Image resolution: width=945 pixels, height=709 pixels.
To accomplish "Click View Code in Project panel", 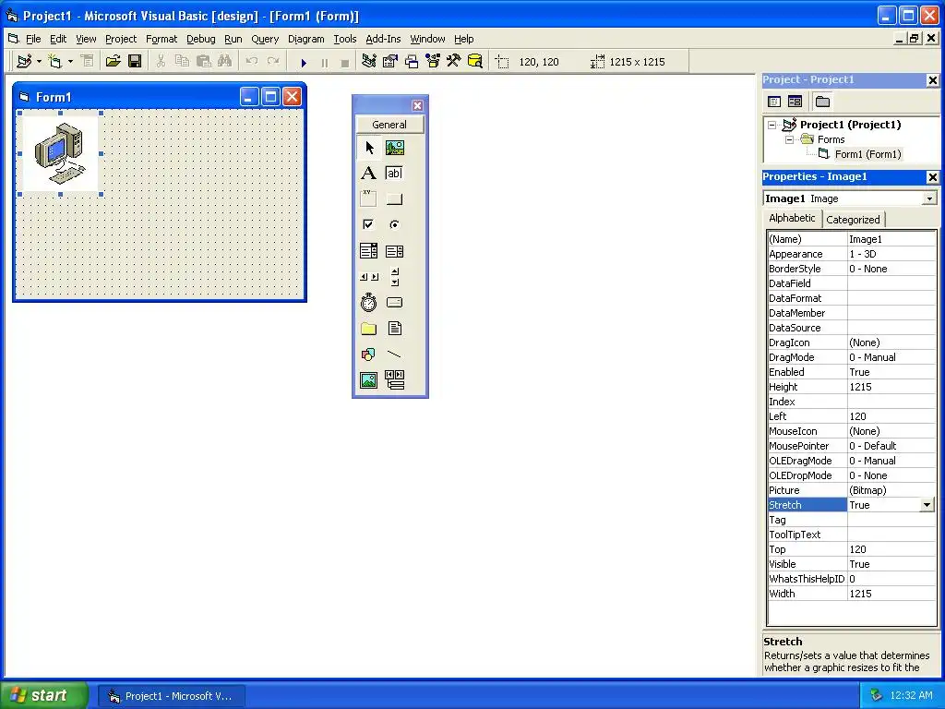I will point(774,102).
